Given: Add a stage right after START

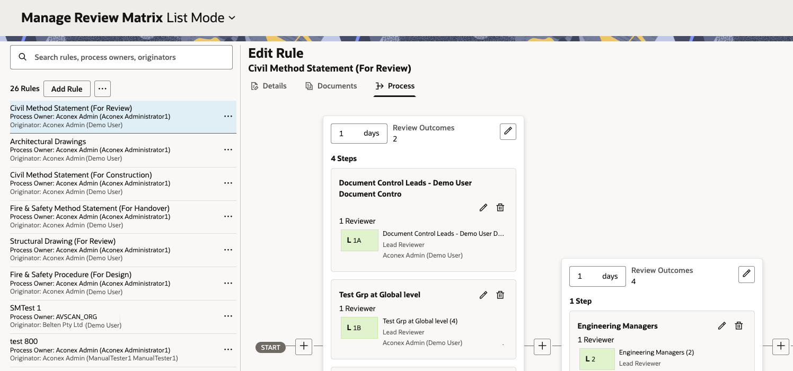Looking at the screenshot, I should click(304, 347).
